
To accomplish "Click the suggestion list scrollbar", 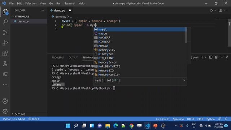I will point(186,35).
